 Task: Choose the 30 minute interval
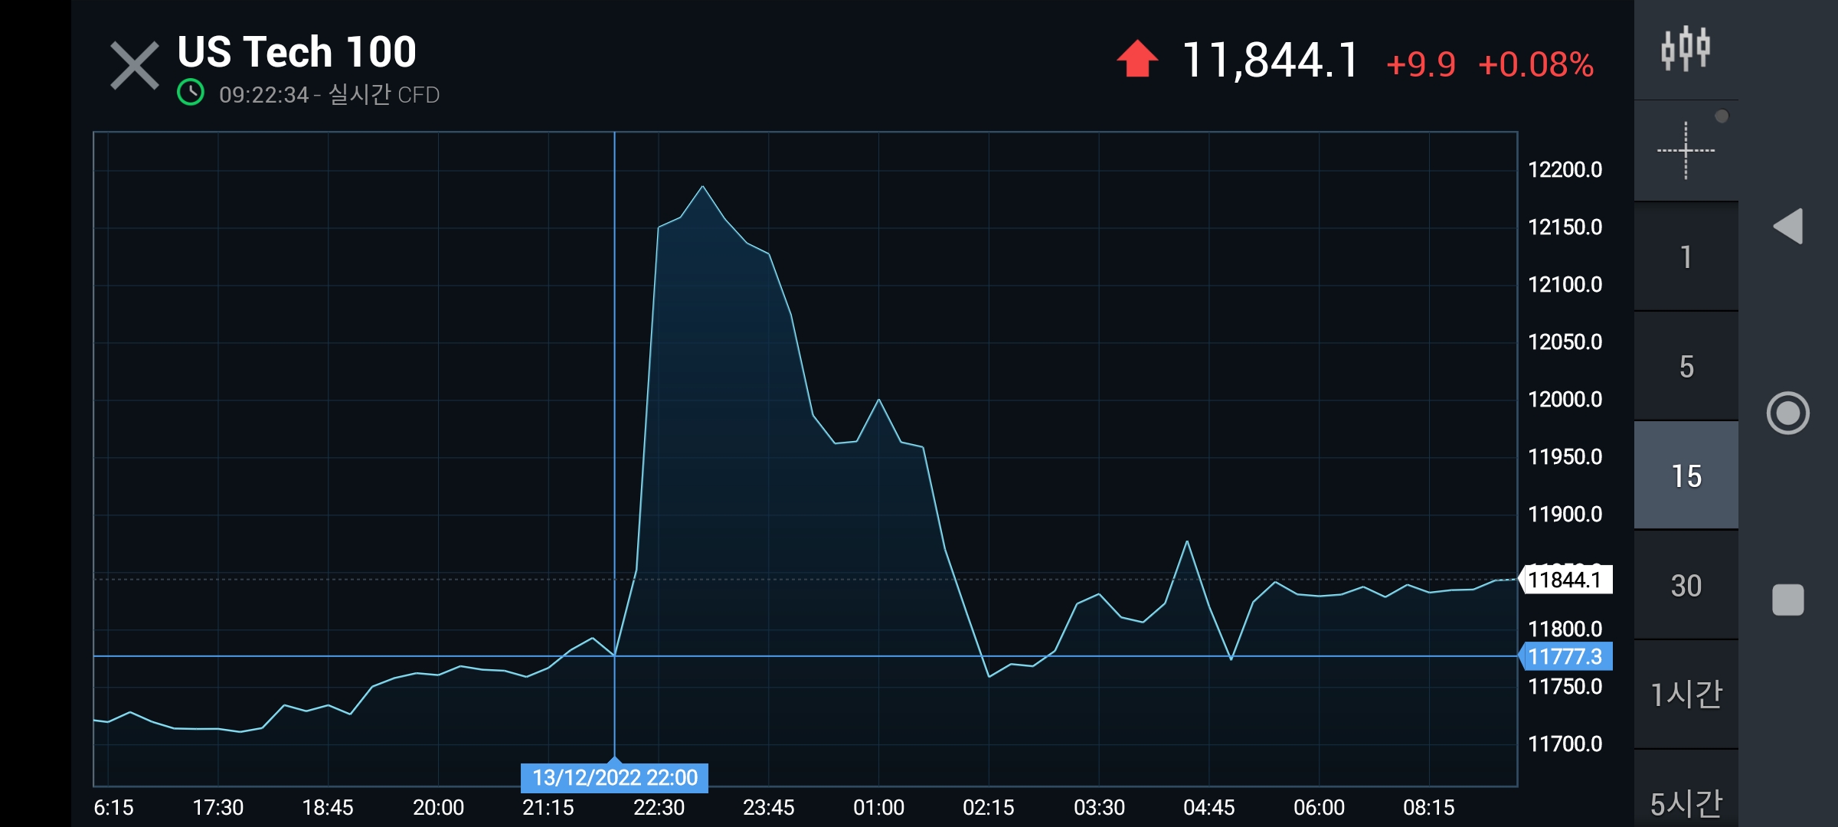(1686, 586)
